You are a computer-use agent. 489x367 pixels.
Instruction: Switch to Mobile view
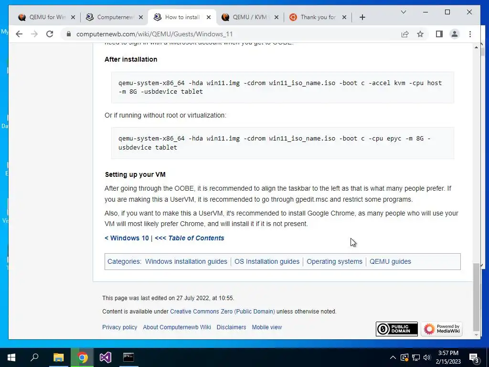(x=267, y=327)
